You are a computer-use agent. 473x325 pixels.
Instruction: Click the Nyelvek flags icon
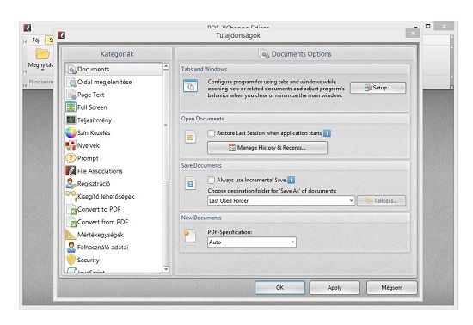pyautogui.click(x=71, y=145)
